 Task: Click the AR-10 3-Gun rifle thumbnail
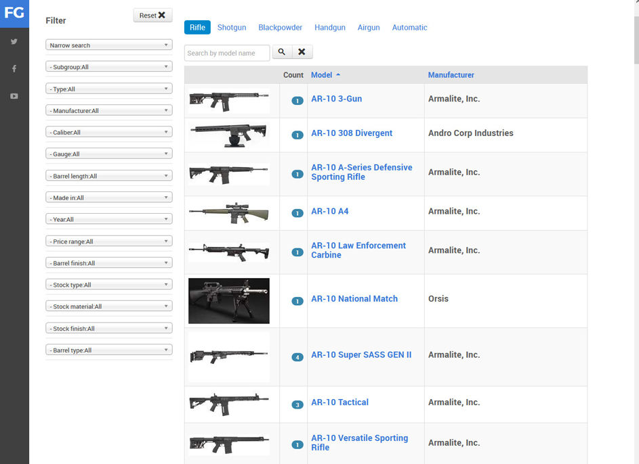pos(229,101)
